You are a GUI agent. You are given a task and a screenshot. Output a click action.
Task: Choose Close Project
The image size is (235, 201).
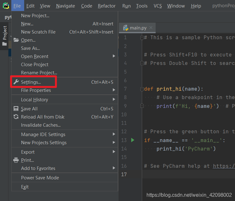pyautogui.click(x=65, y=64)
